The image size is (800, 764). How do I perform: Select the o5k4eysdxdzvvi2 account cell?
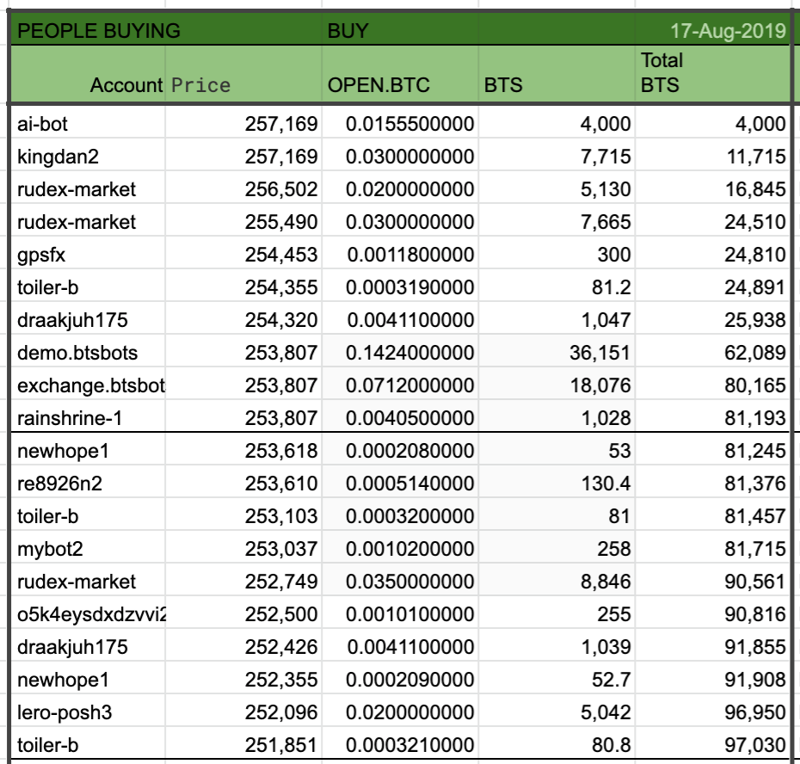[89, 613]
